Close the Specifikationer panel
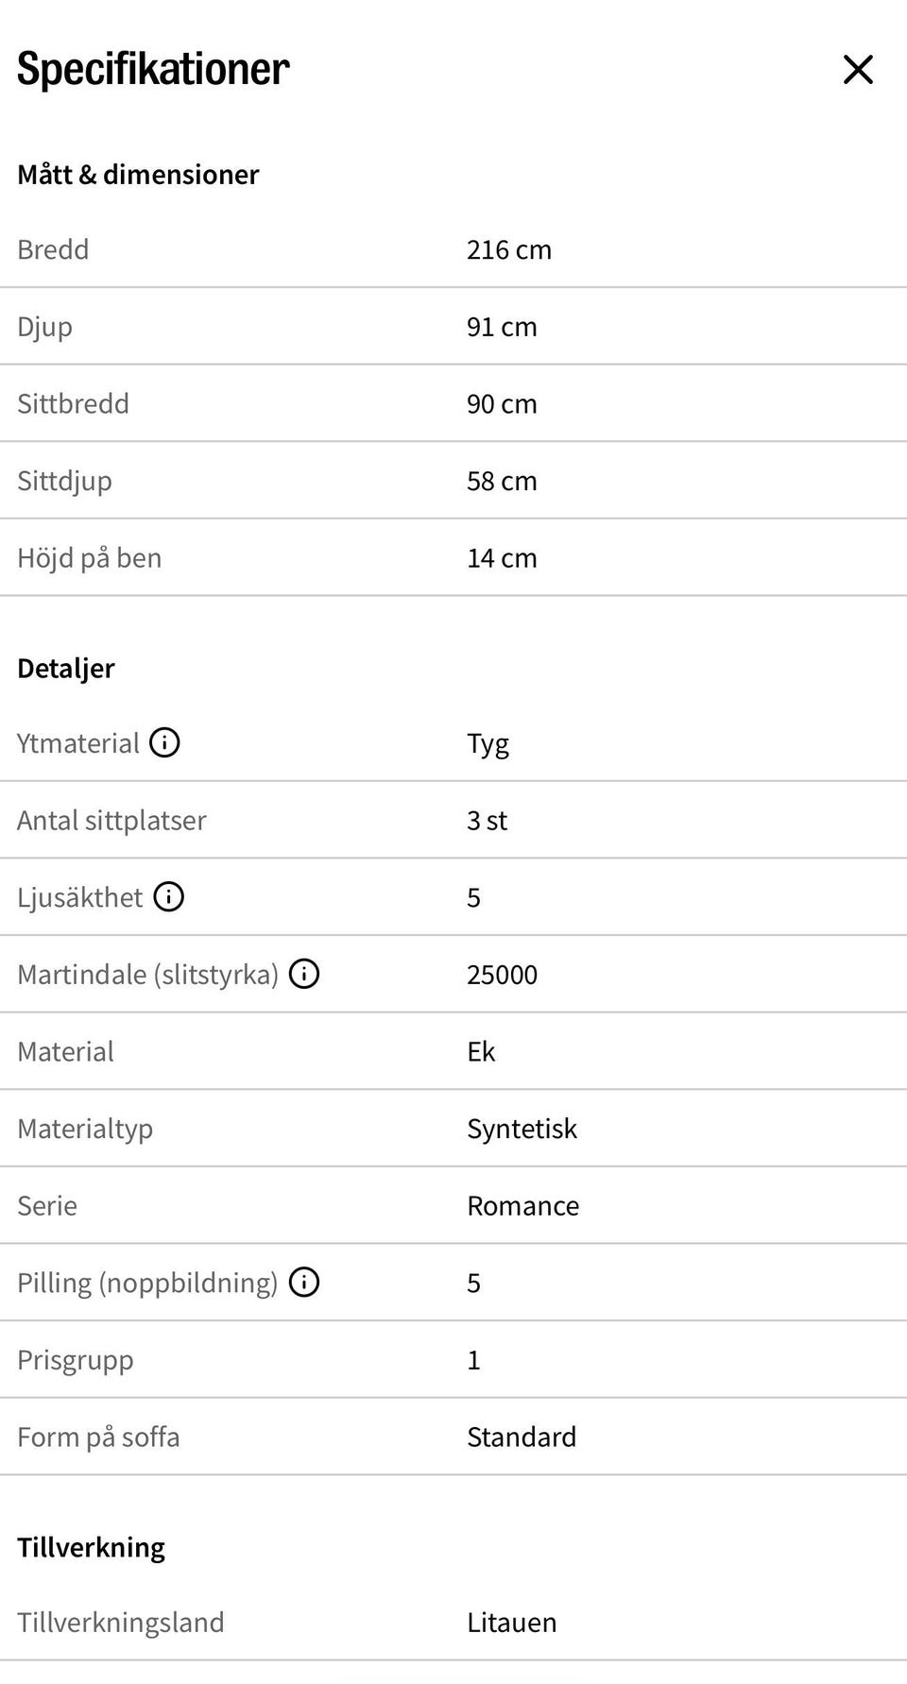 (858, 69)
